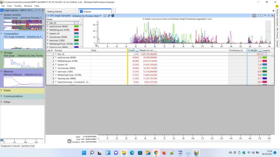Switch to Analysis tab

pyautogui.click(x=95, y=12)
